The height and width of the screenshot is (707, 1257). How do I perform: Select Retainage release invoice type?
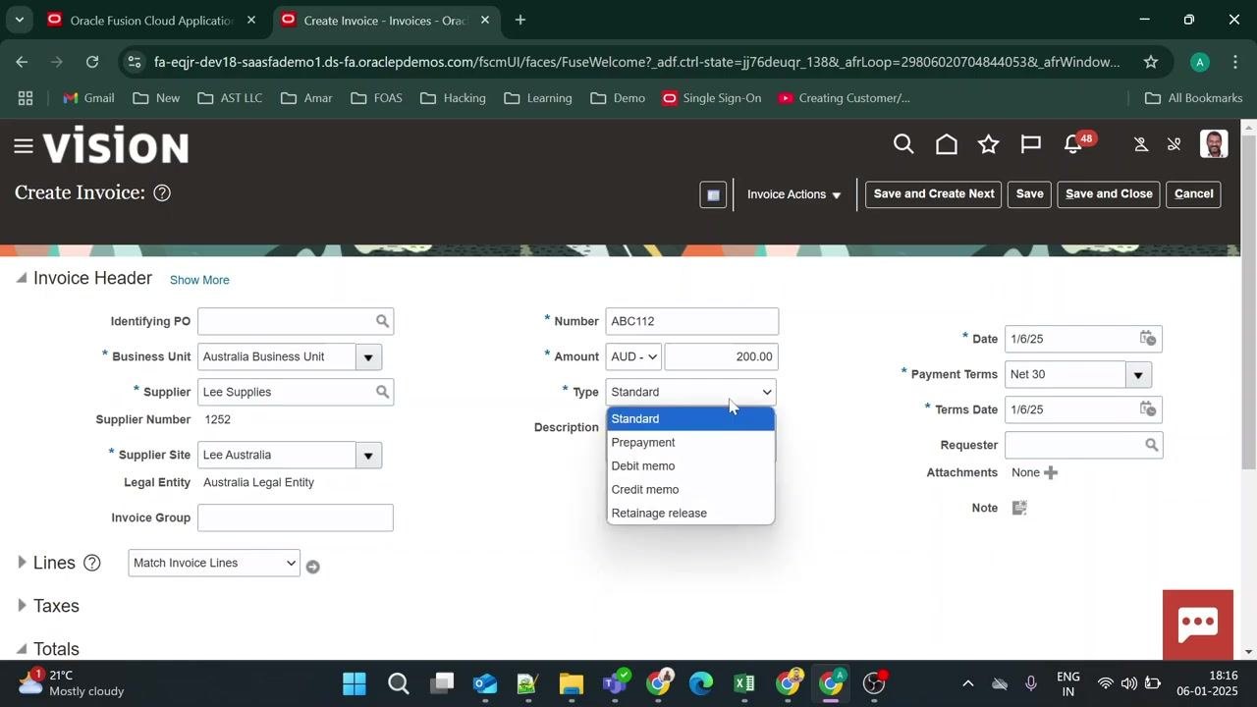coord(690,513)
